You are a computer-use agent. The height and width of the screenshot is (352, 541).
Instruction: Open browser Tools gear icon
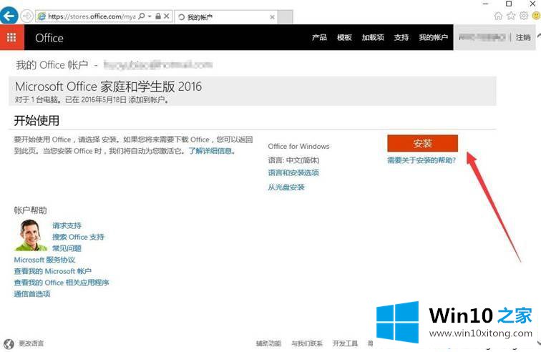tap(524, 16)
